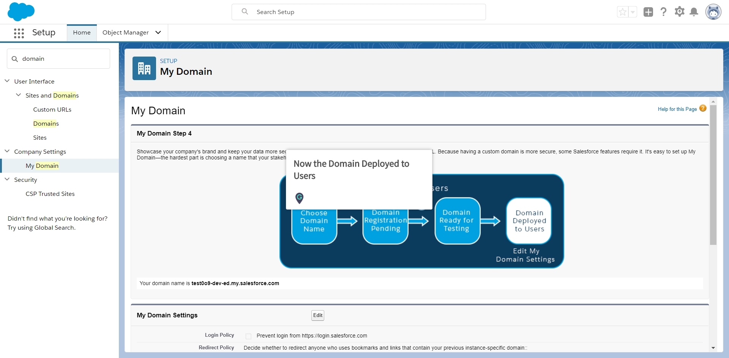Open the notifications bell
This screenshot has width=729, height=358.
pos(694,12)
